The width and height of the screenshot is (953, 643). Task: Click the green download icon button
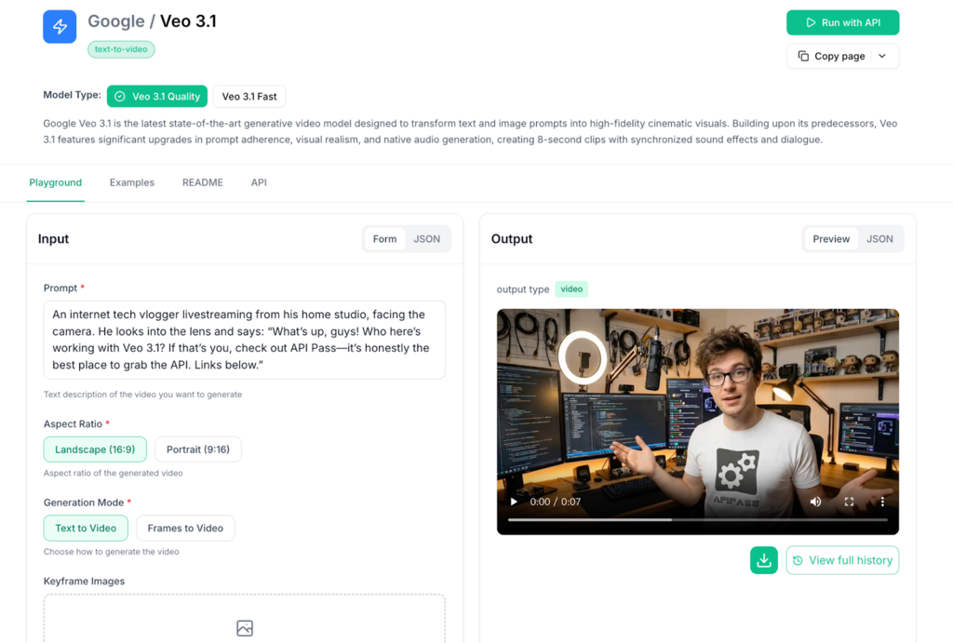pos(763,560)
